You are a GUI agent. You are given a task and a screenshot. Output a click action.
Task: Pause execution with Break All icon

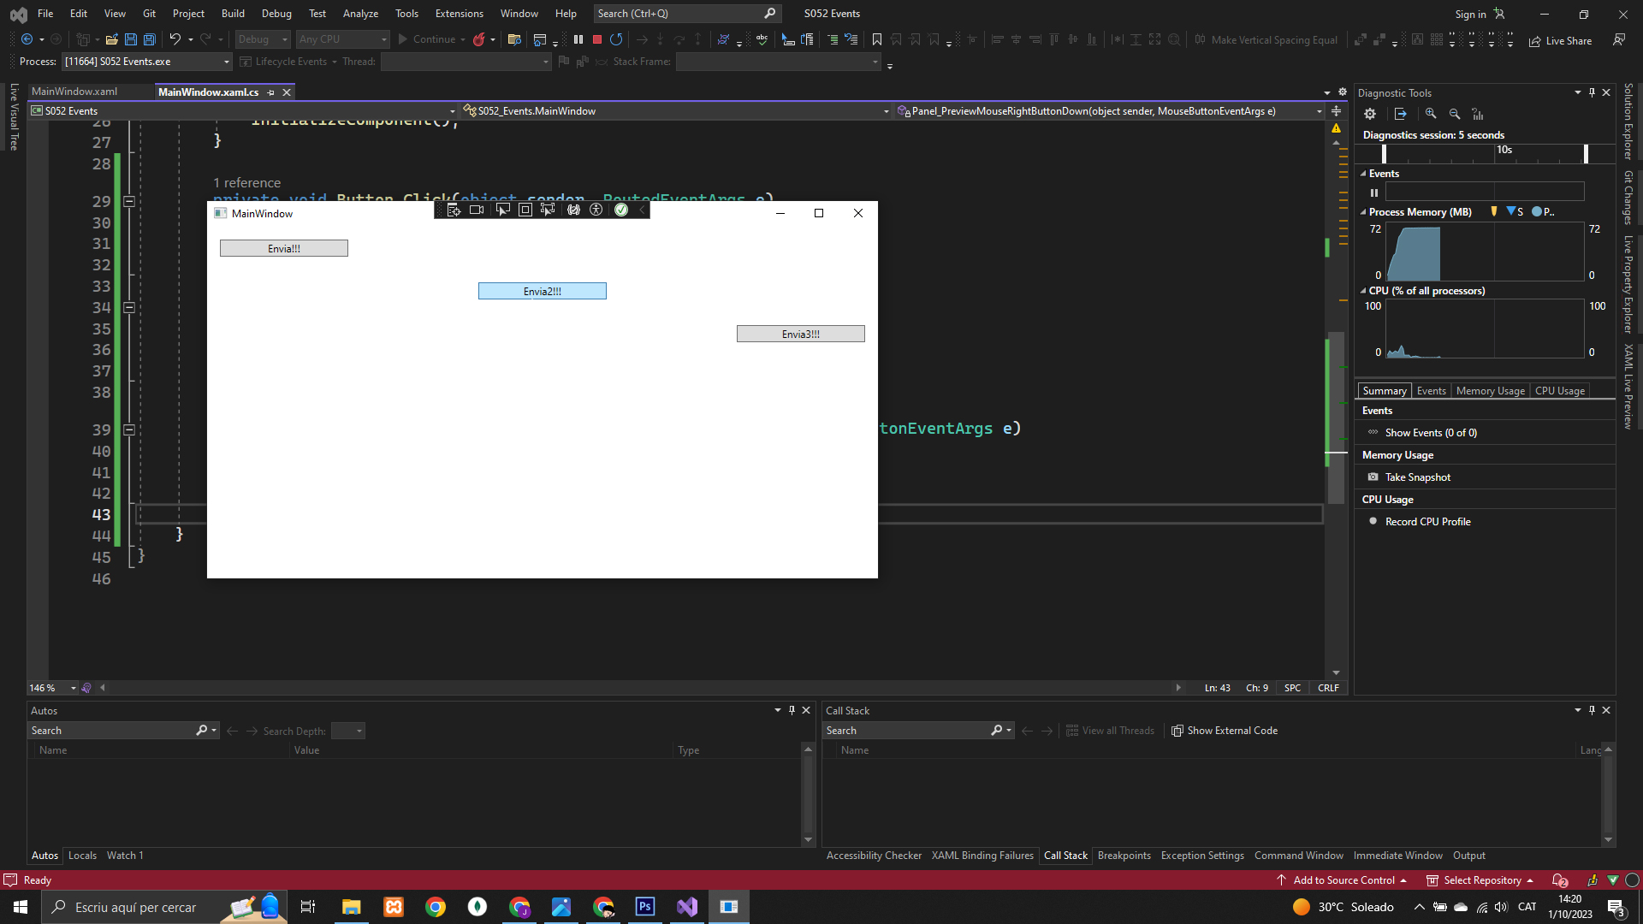(x=578, y=39)
